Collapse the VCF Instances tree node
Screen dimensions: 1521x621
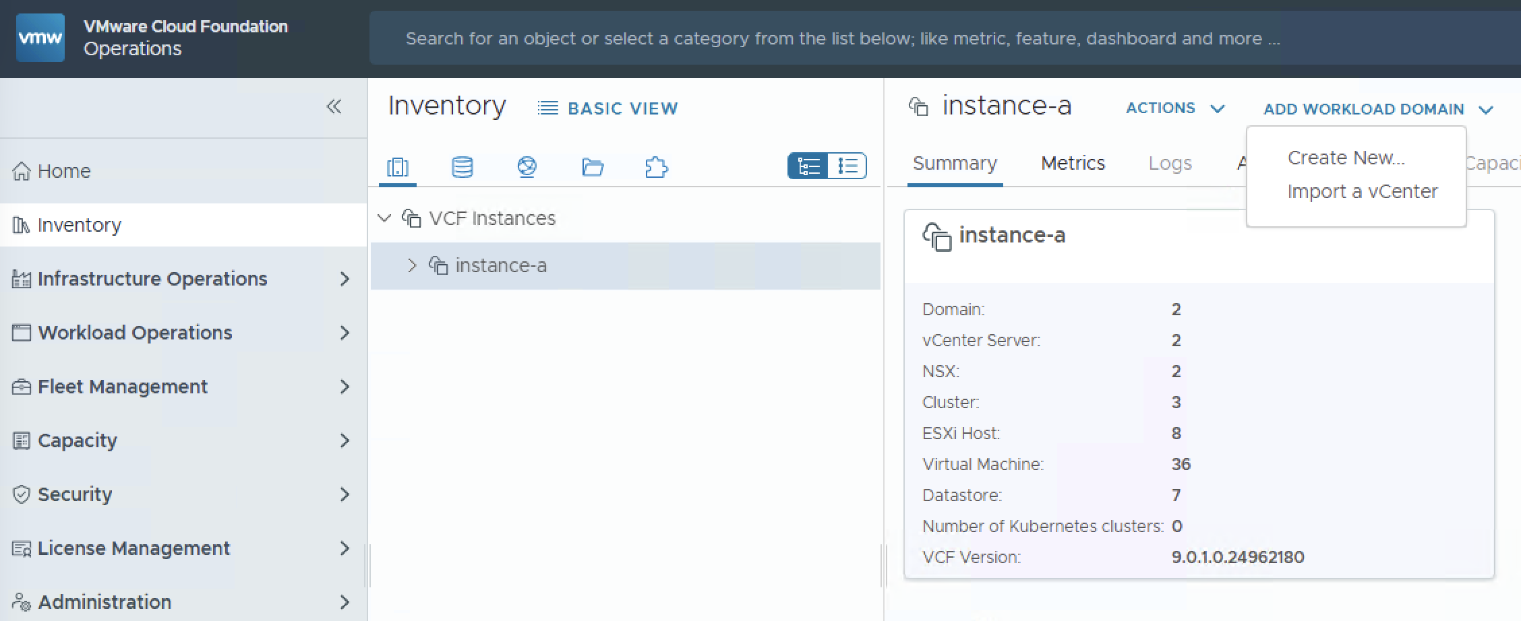(x=384, y=218)
